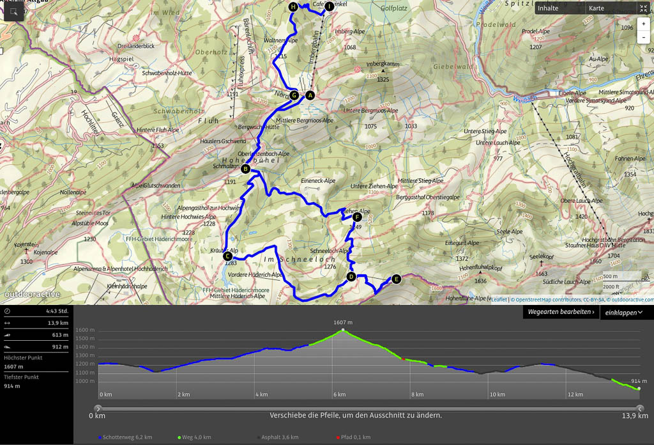Click the Schotterweg 6,2 km legend entry

pyautogui.click(x=125, y=437)
